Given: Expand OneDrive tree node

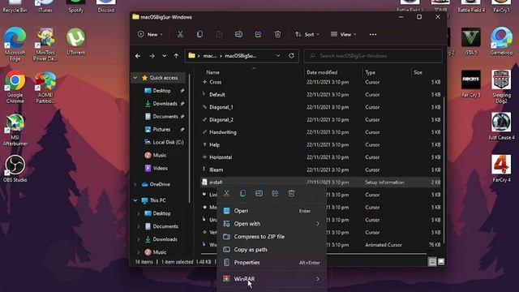Looking at the screenshot, I should click(x=135, y=184).
